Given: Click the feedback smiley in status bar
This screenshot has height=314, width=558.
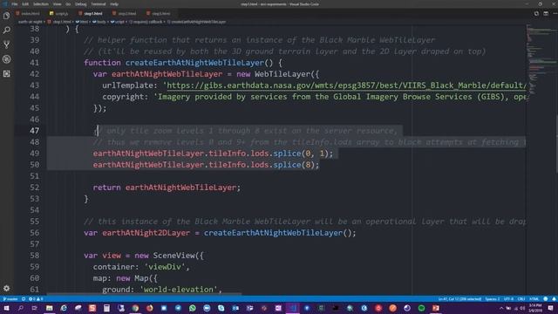Looking at the screenshot, I should click(546, 299).
